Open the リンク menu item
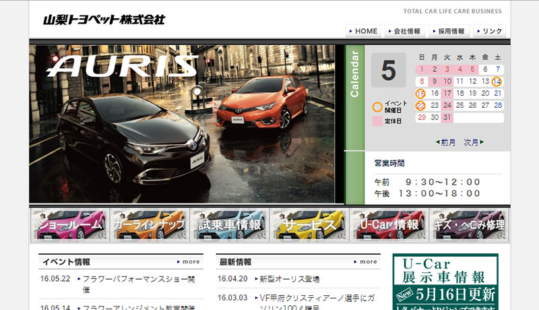This screenshot has height=310, width=539. (489, 31)
